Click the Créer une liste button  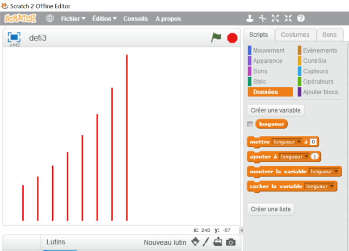coord(270,209)
